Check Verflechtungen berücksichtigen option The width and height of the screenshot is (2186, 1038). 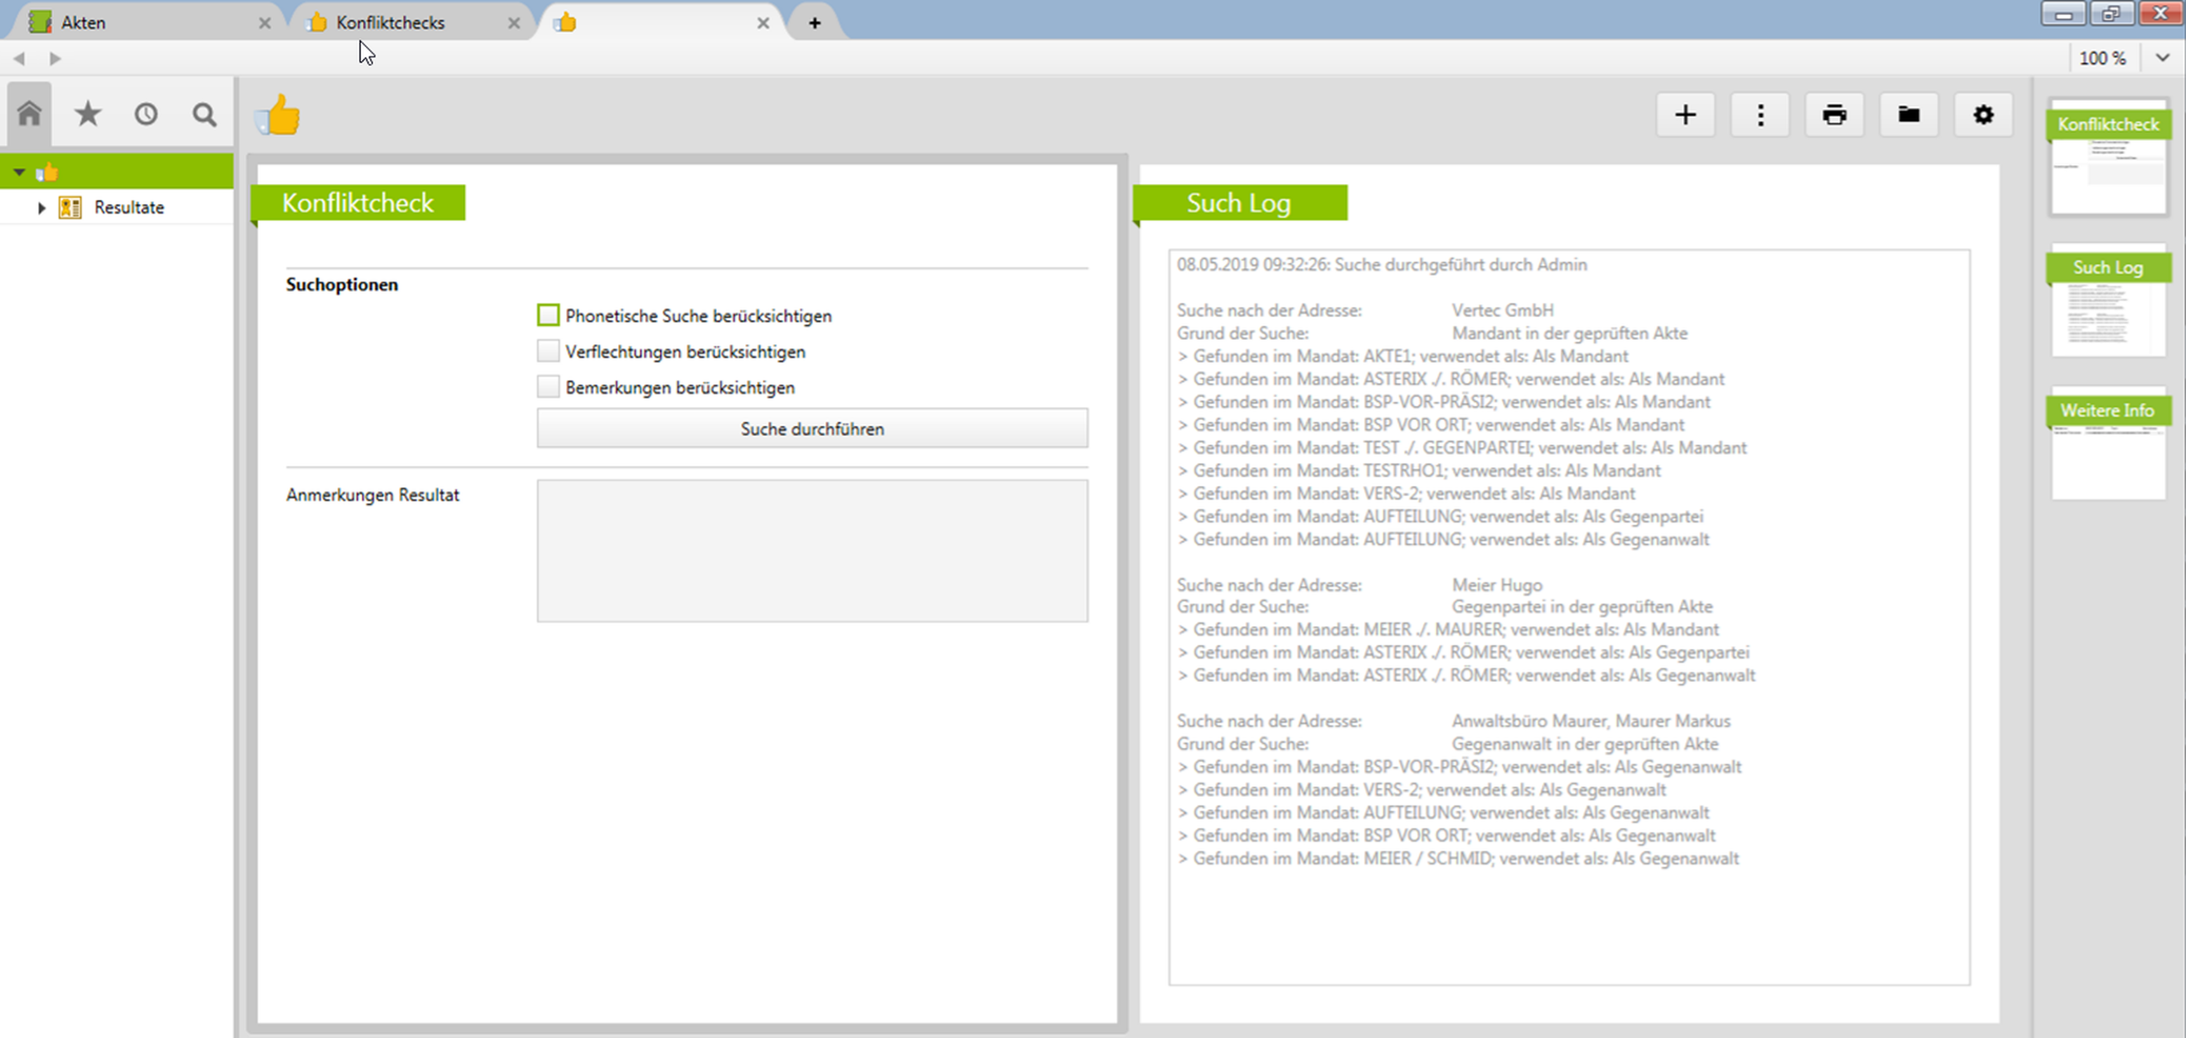(548, 351)
